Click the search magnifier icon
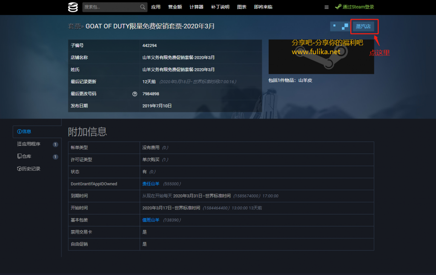This screenshot has width=436, height=275. 143,7
